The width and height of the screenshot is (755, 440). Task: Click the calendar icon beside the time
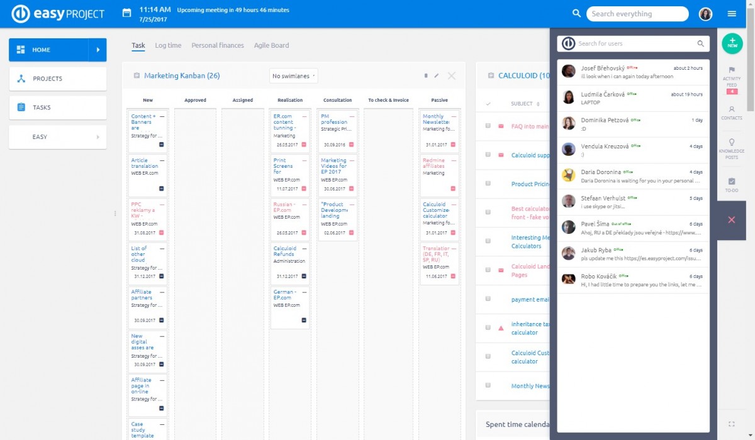(126, 13)
